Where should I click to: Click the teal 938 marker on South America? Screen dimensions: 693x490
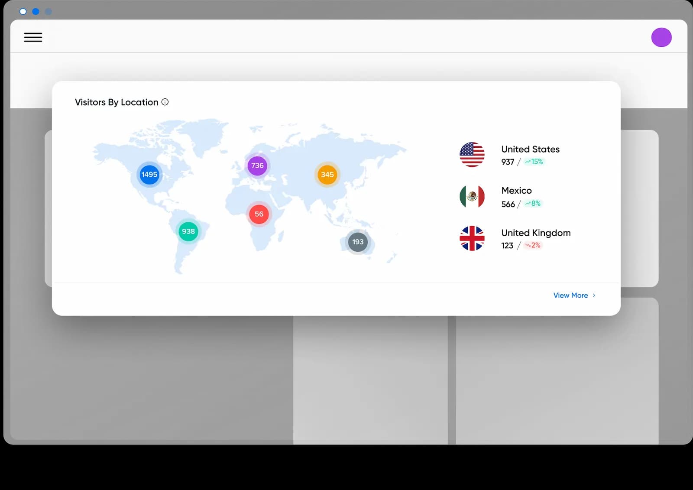[188, 231]
